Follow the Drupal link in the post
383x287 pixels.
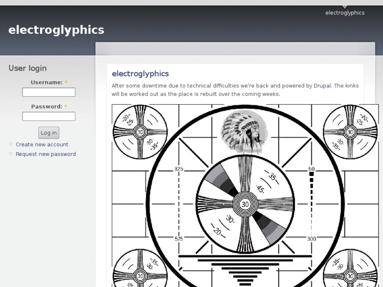322,86
